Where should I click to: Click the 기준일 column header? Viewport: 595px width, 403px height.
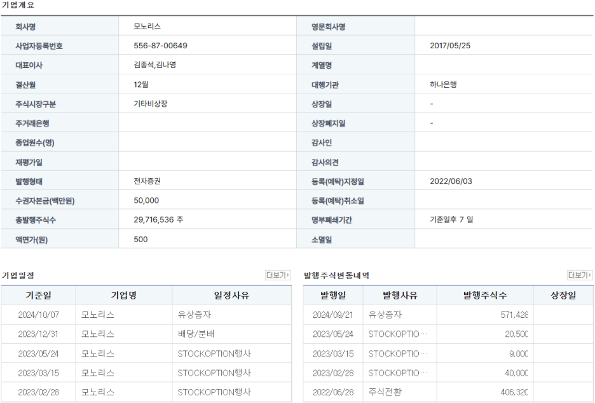point(39,295)
